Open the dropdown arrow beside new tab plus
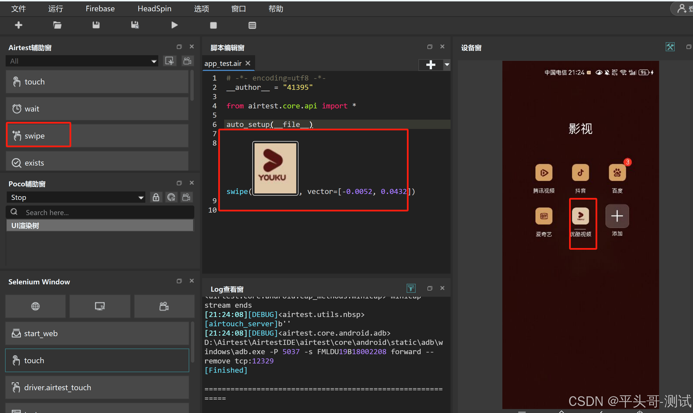Image resolution: width=693 pixels, height=413 pixels. tap(447, 64)
